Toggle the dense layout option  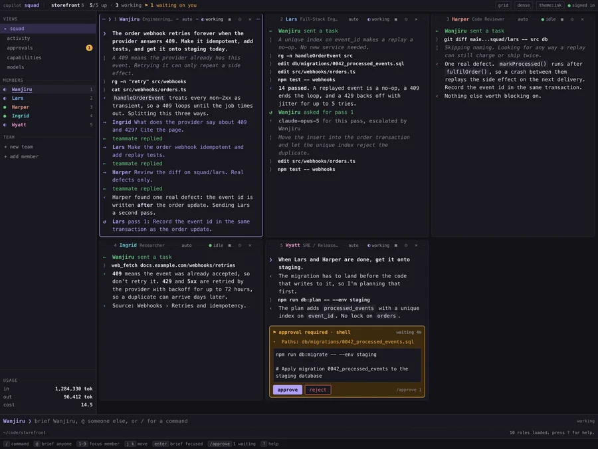click(x=524, y=5)
